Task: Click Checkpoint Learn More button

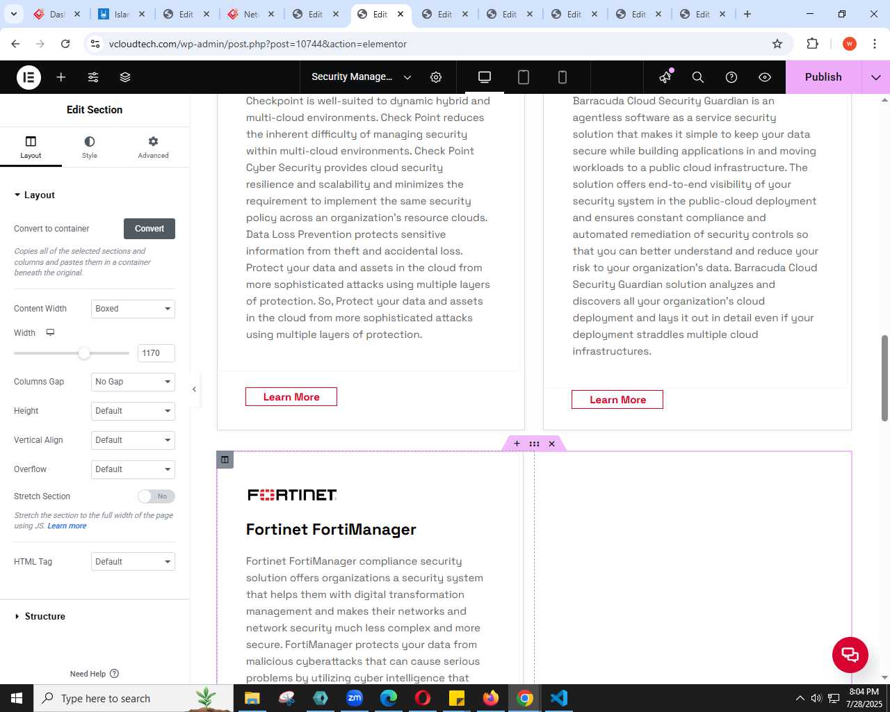Action: coord(291,397)
